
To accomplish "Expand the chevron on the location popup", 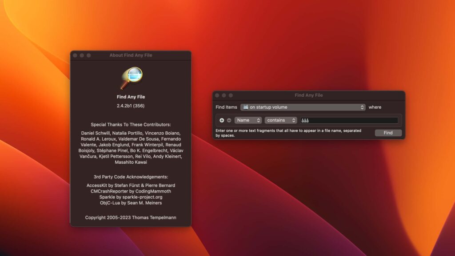I will pos(363,107).
